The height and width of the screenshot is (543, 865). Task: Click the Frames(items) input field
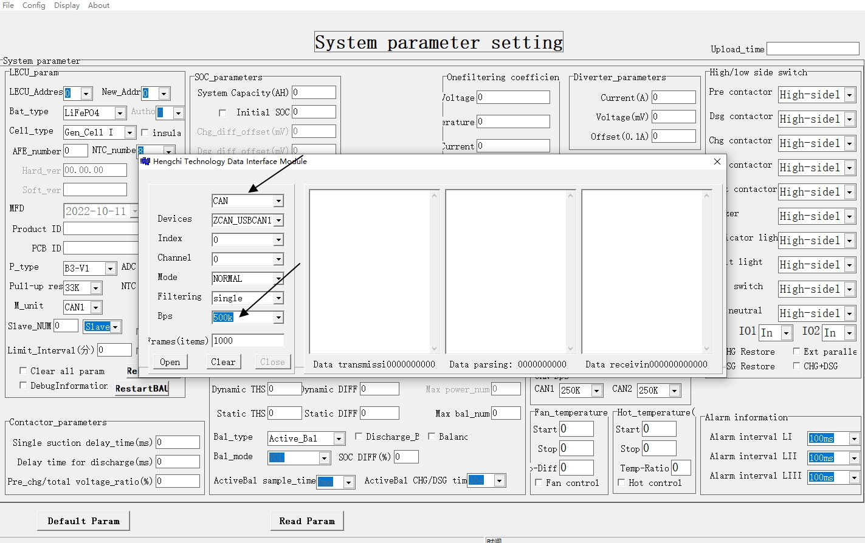pos(248,341)
